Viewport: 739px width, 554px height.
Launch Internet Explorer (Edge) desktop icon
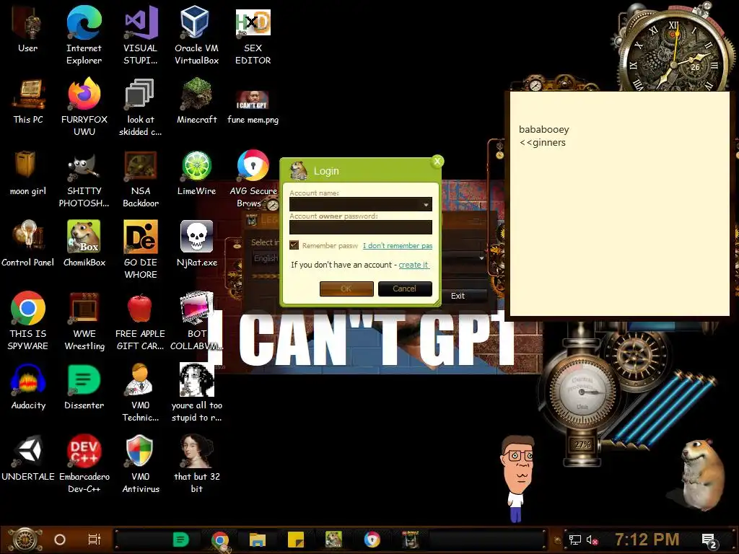click(x=84, y=34)
